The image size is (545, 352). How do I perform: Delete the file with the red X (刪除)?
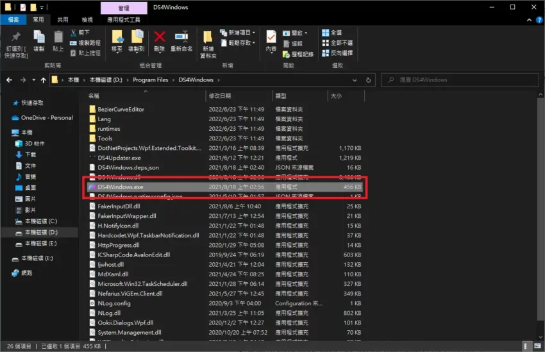point(160,42)
